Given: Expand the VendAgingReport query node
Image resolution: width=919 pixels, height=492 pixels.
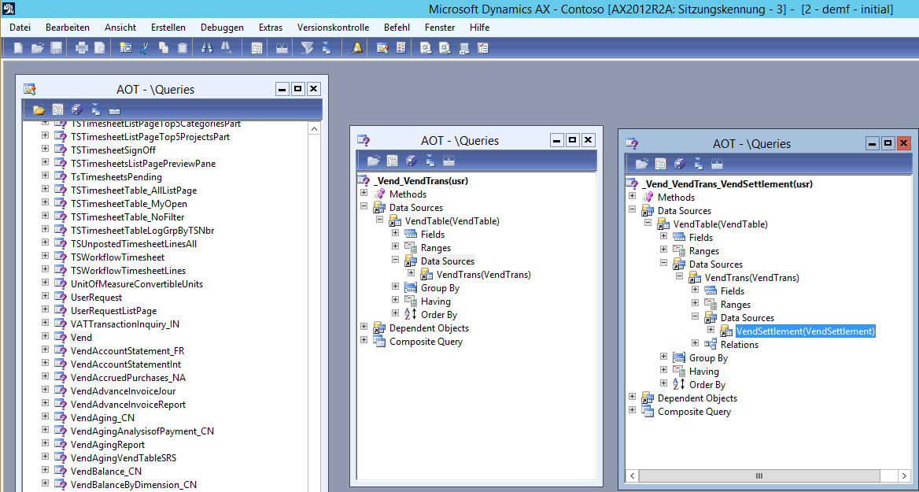Looking at the screenshot, I should [x=45, y=444].
